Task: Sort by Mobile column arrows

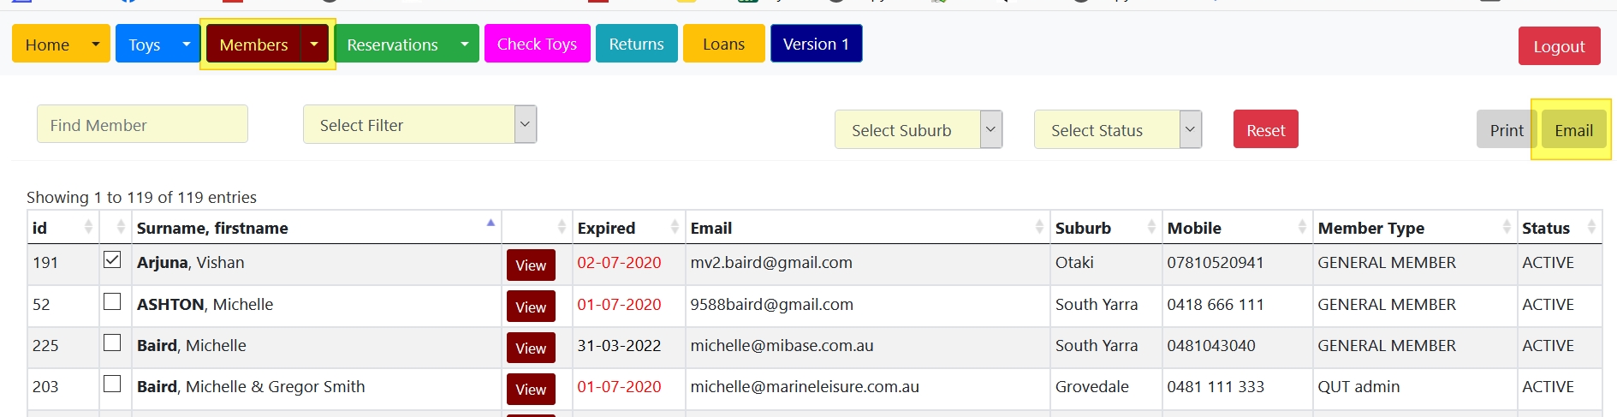Action: point(1302,228)
